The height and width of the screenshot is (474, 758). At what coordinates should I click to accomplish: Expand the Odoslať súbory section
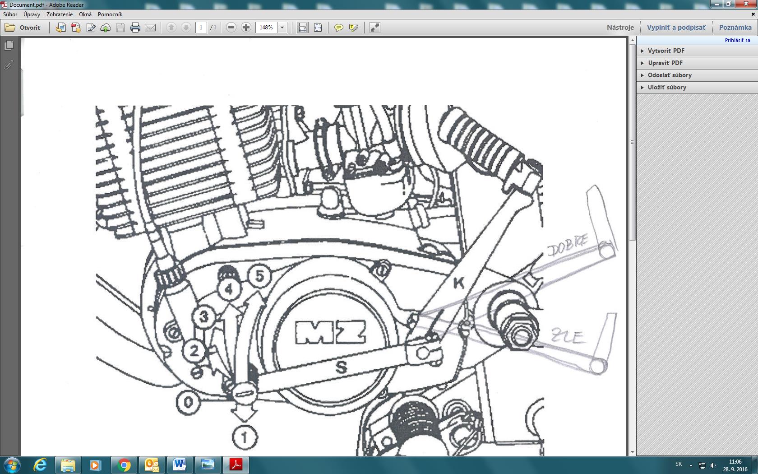(670, 75)
